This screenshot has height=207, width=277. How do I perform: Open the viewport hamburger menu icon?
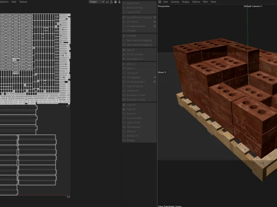tap(160, 2)
